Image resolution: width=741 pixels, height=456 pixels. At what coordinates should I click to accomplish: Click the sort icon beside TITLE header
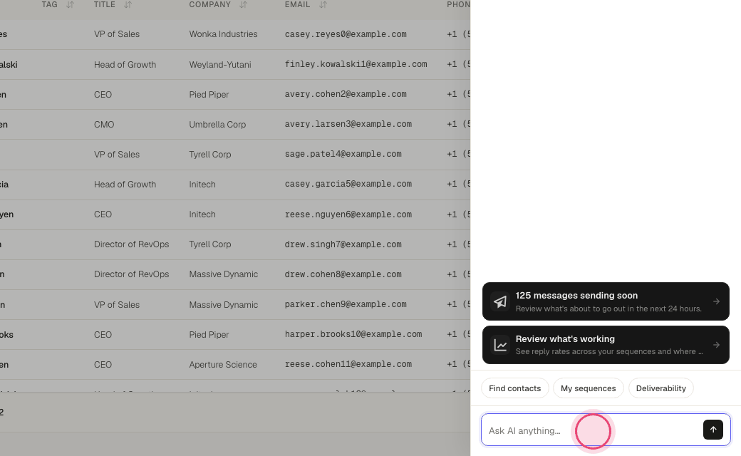tap(128, 5)
